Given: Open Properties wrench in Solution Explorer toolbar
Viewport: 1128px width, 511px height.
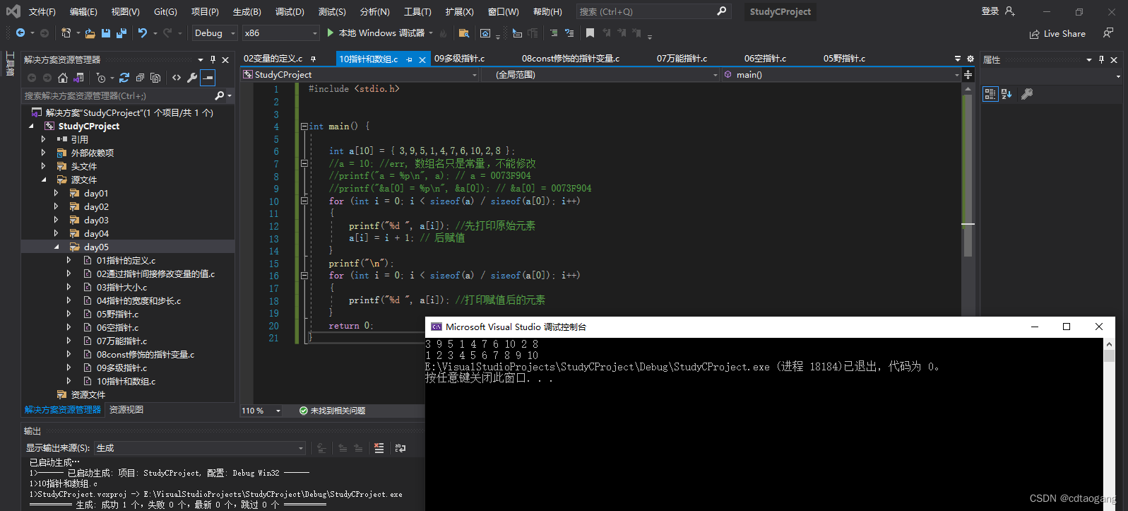Looking at the screenshot, I should (192, 78).
